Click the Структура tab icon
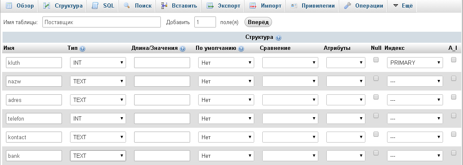The height and width of the screenshot is (165, 463). (47, 6)
